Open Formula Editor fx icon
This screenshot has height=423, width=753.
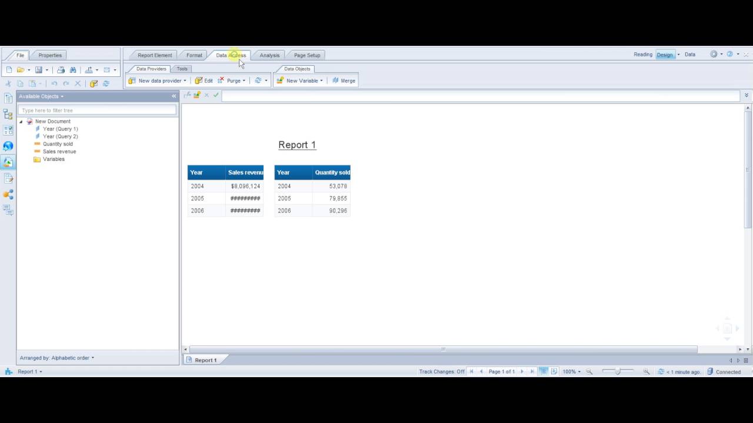pos(188,95)
